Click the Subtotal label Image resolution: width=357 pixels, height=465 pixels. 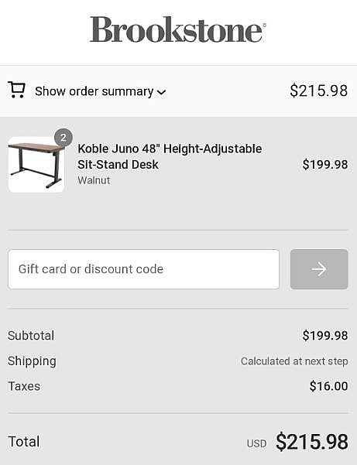coord(31,336)
